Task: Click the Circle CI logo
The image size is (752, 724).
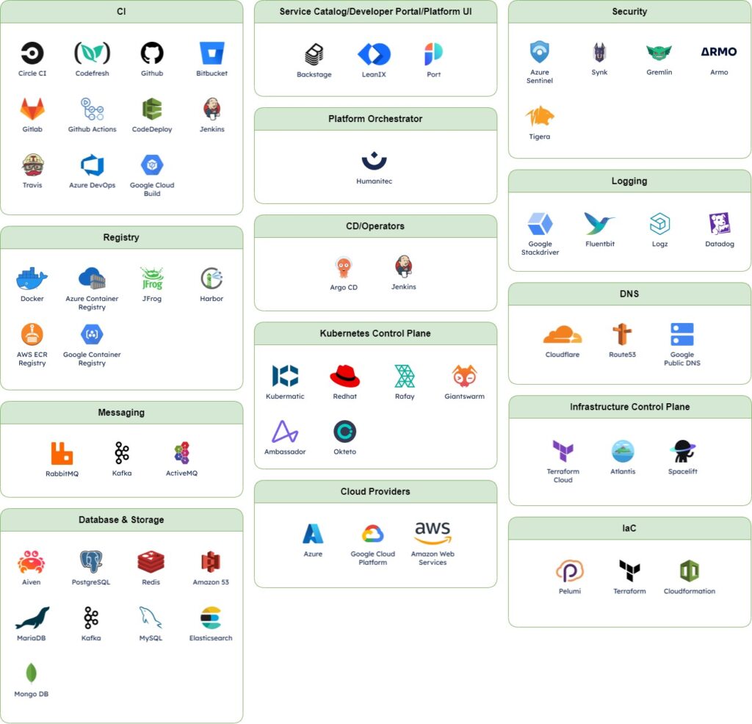Action: 32,53
